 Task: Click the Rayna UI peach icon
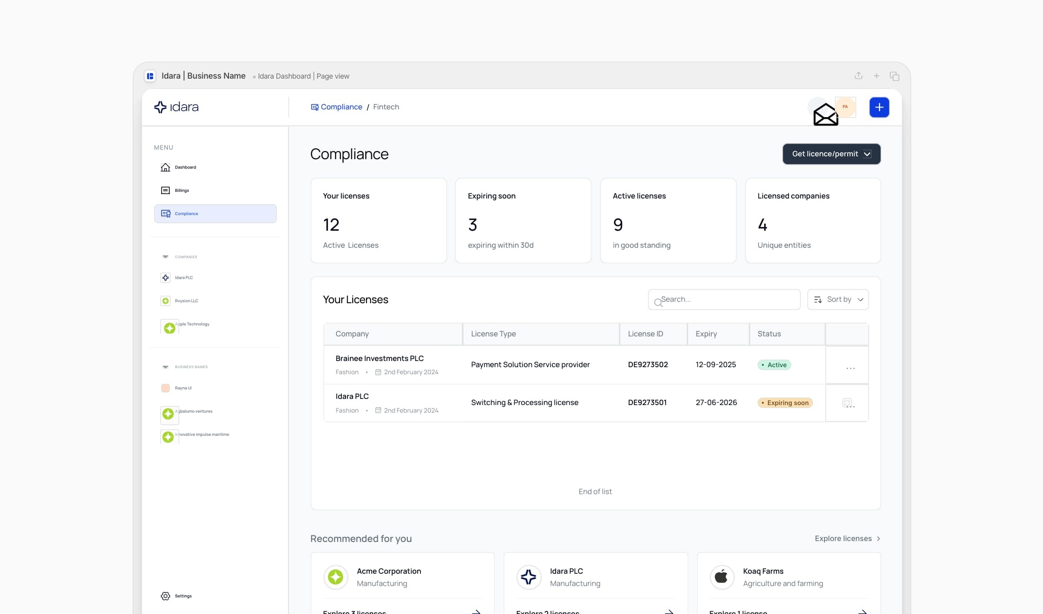165,388
